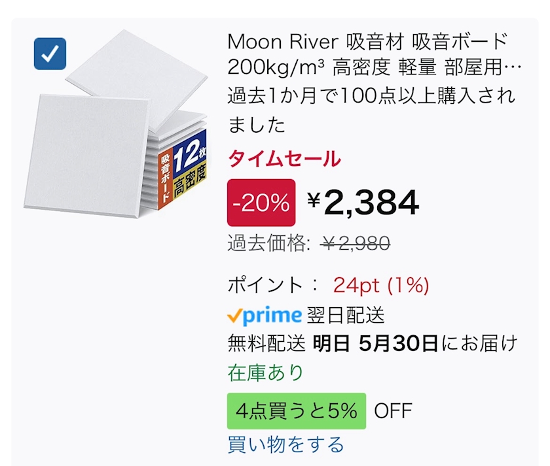Click the green 4点買うと5% coupon badge
The height and width of the screenshot is (466, 550).
tap(296, 411)
